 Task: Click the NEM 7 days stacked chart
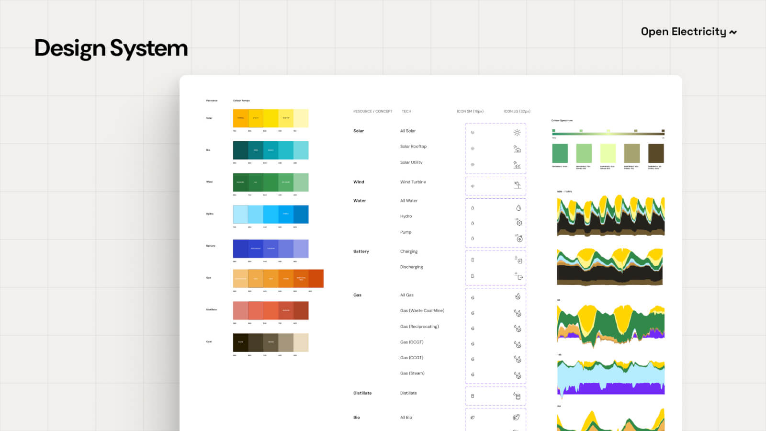610,216
